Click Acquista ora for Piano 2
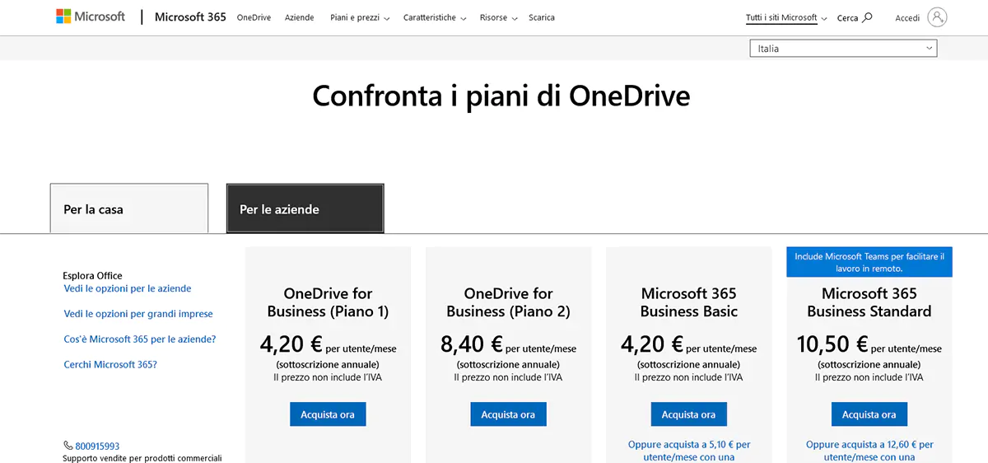Image resolution: width=988 pixels, height=463 pixels. pos(508,414)
